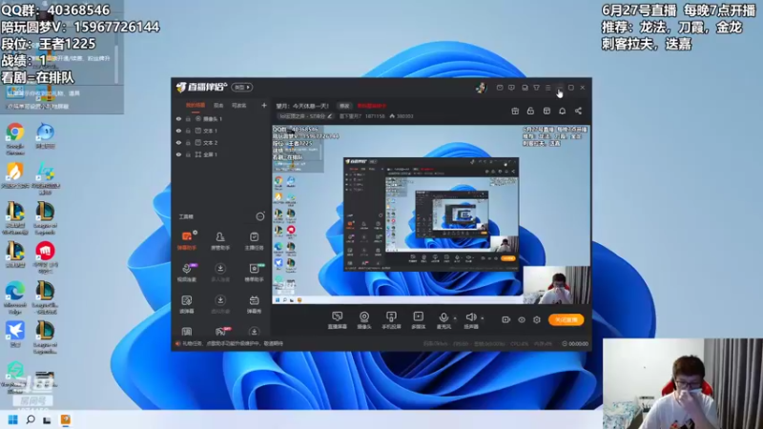Select the first scene tab highlighted in orange
This screenshot has height=429, width=763.
pos(196,106)
